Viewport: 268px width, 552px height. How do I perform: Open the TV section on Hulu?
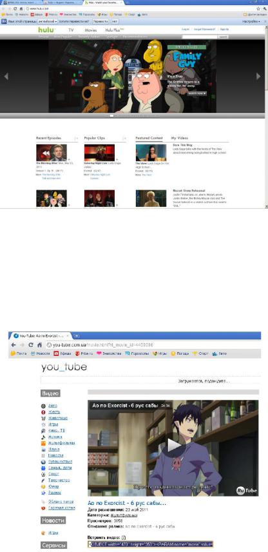click(71, 30)
